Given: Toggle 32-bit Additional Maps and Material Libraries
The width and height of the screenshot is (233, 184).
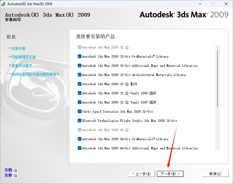Looking at the screenshot, I should (x=79, y=66).
